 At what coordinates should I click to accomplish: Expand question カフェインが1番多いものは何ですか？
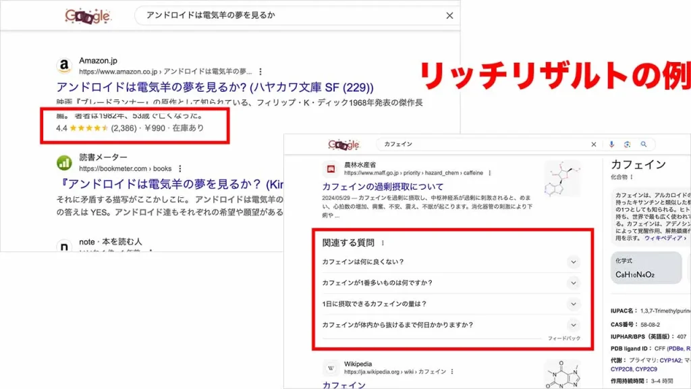click(573, 283)
